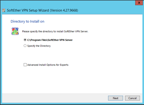Click the setup wizard icon in title bar

[x=4, y=10]
